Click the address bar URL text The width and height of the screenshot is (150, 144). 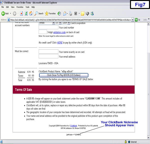coord(70,20)
